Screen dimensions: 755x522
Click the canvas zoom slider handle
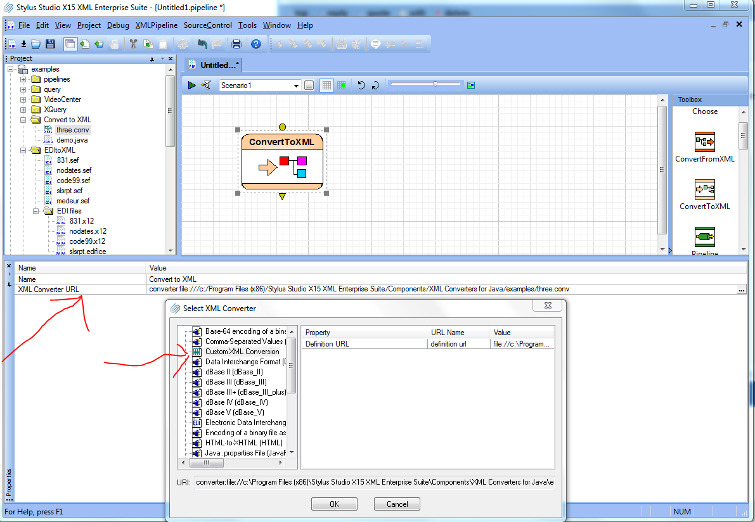point(436,84)
